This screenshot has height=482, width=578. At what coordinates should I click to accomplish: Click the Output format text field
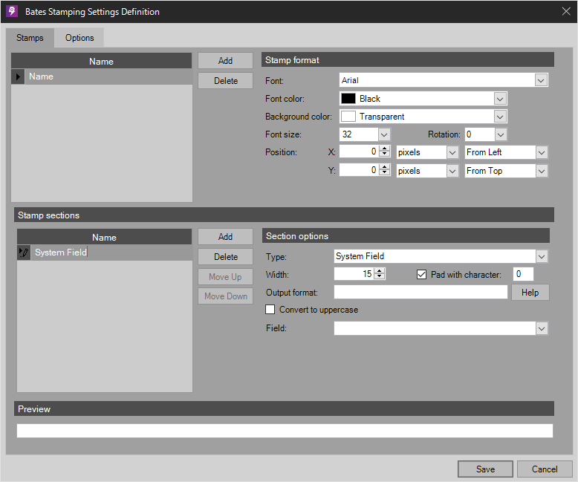pos(420,292)
